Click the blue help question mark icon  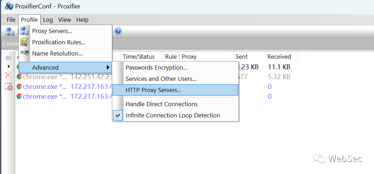[x=118, y=31]
